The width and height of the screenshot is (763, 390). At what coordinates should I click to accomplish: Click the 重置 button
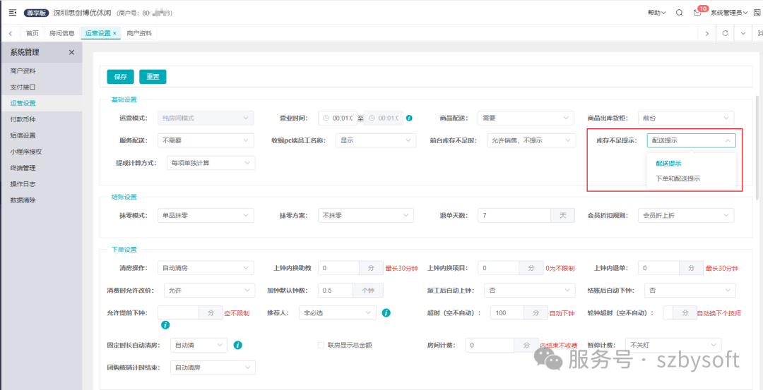[x=153, y=77]
